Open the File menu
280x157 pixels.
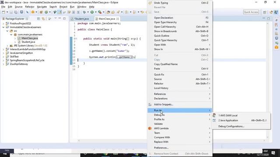3,7
